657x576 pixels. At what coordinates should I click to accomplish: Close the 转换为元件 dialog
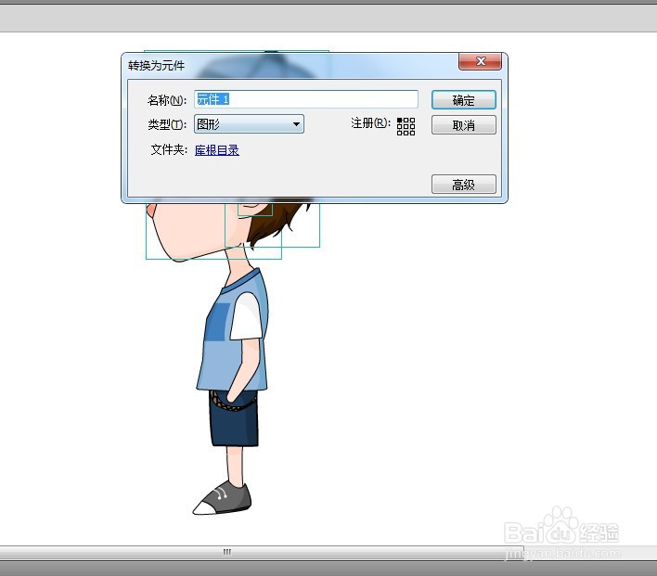(x=480, y=61)
